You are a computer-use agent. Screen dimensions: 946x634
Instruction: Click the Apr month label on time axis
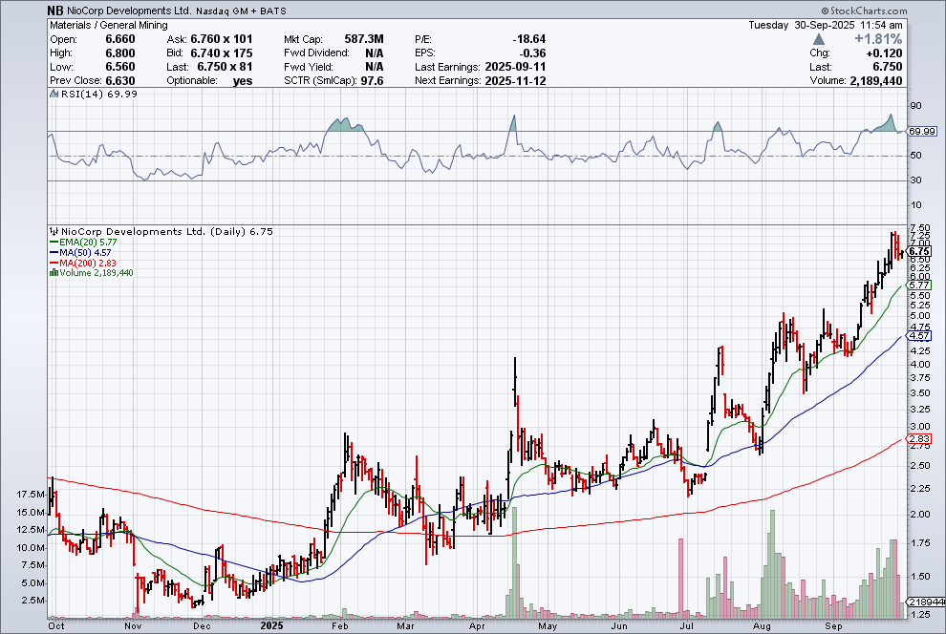click(477, 626)
